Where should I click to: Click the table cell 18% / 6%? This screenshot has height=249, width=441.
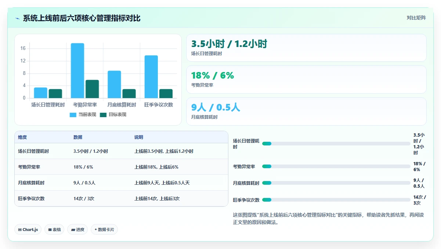pyautogui.click(x=83, y=167)
